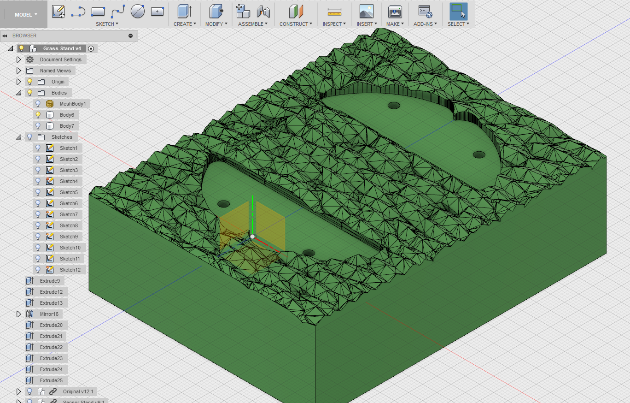The image size is (630, 403).
Task: Click the origin point in the viewport
Action: point(252,237)
